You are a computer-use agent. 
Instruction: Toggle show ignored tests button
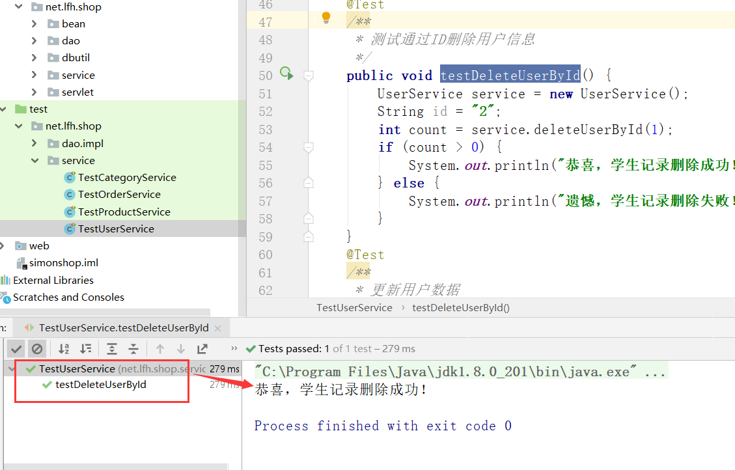click(x=37, y=349)
